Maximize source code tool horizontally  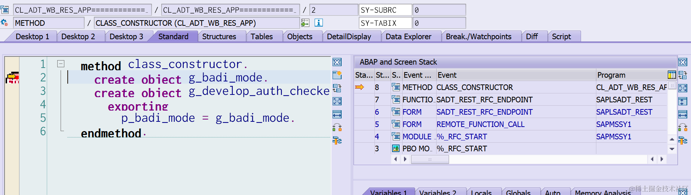[x=337, y=114]
